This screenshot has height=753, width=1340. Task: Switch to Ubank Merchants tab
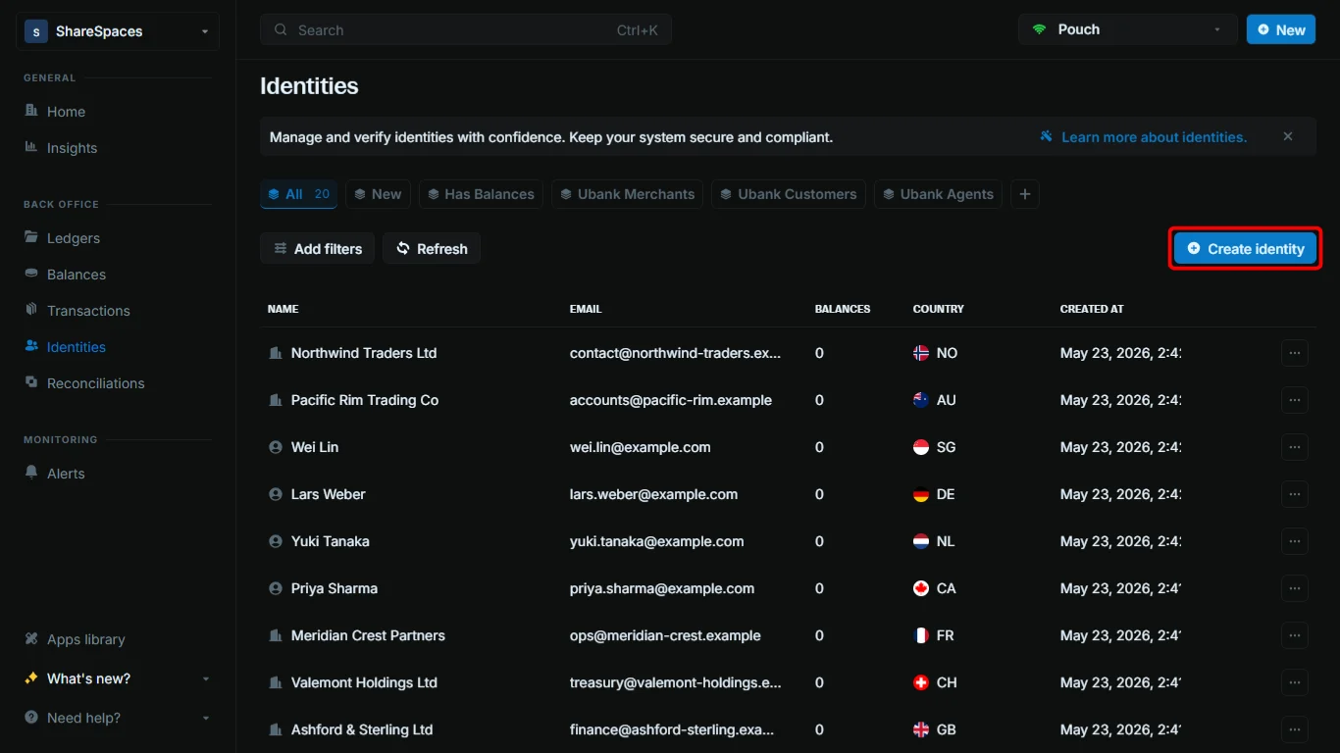627,194
